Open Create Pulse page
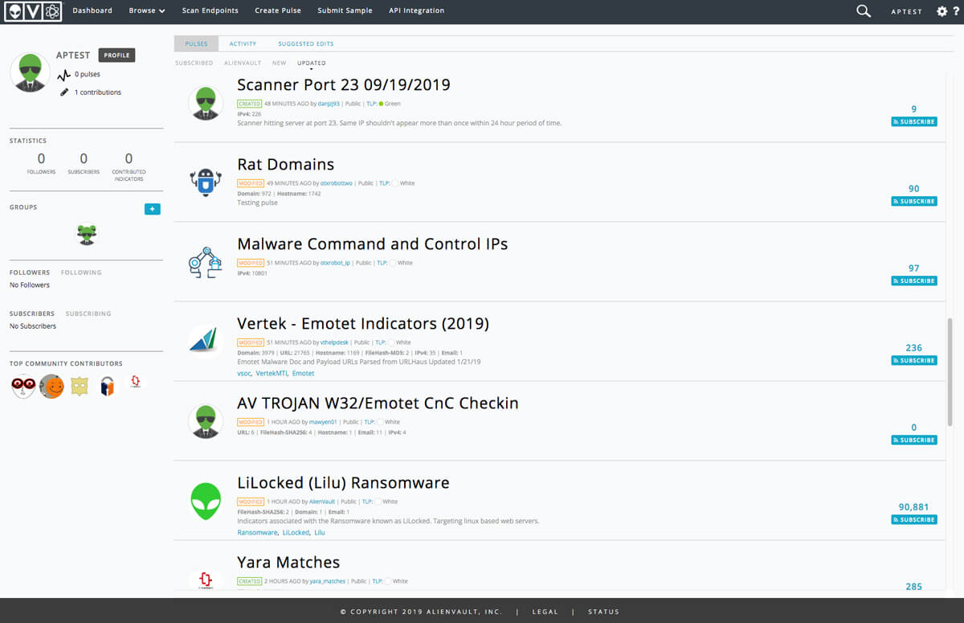 point(278,11)
